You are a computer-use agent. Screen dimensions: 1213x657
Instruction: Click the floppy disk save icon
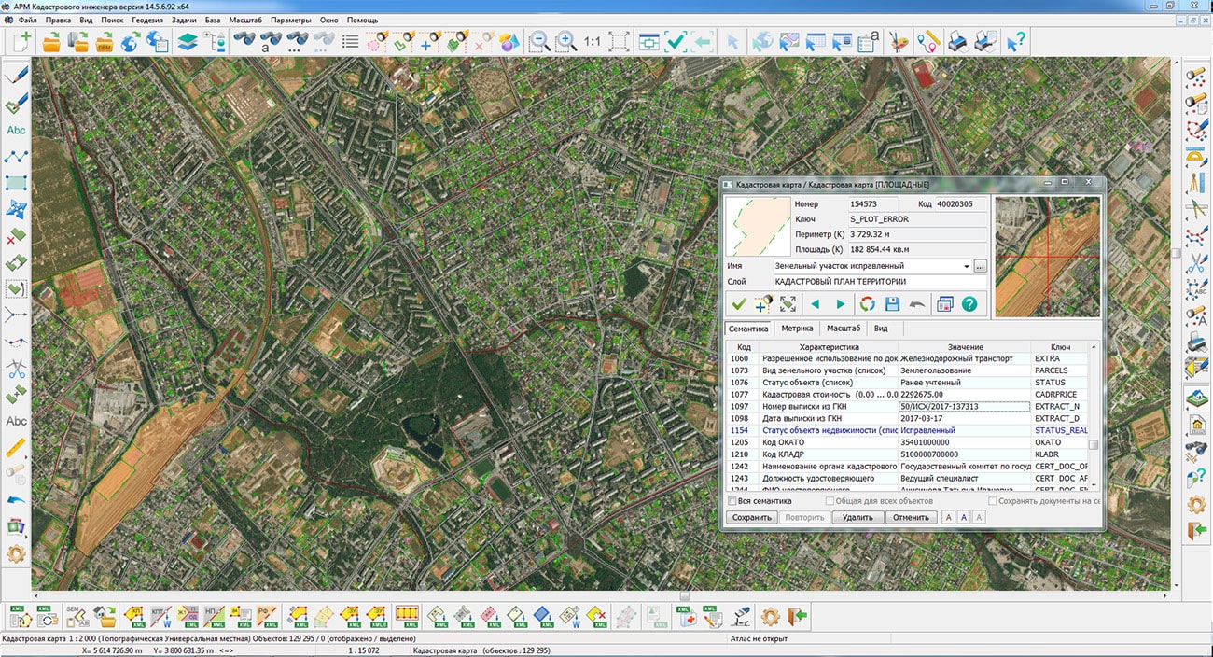[892, 304]
